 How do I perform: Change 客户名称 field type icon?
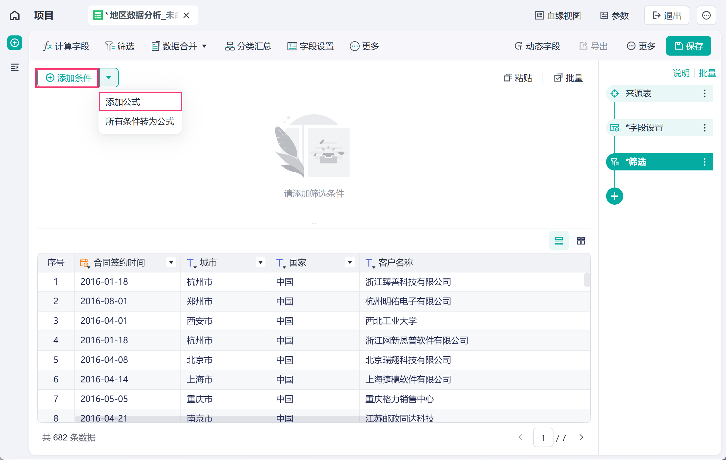click(x=370, y=263)
